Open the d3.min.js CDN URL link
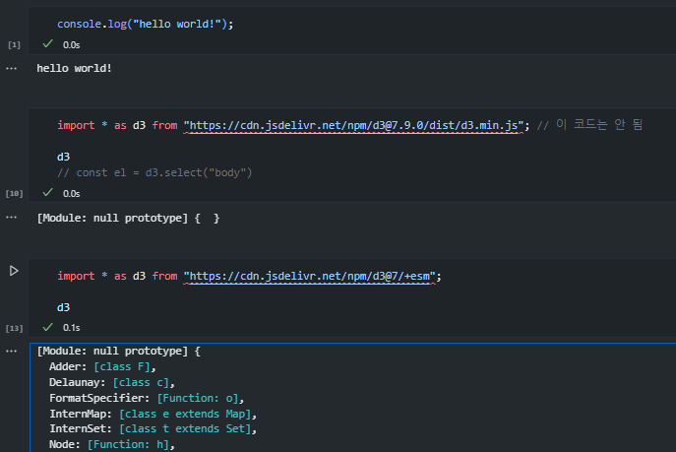 (x=353, y=125)
